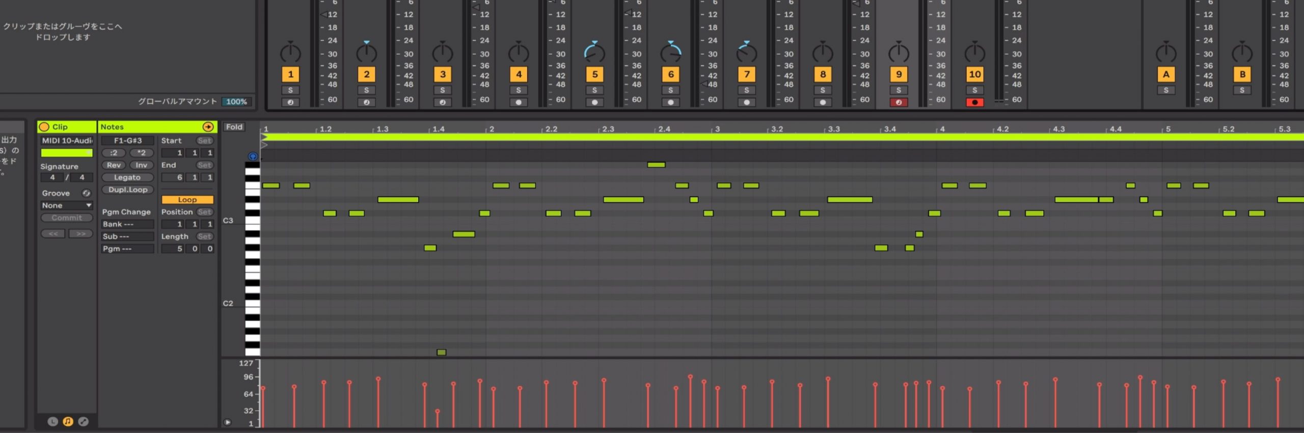Click the global amount 100% field
Screen dimensions: 1304x433
[x=236, y=102]
